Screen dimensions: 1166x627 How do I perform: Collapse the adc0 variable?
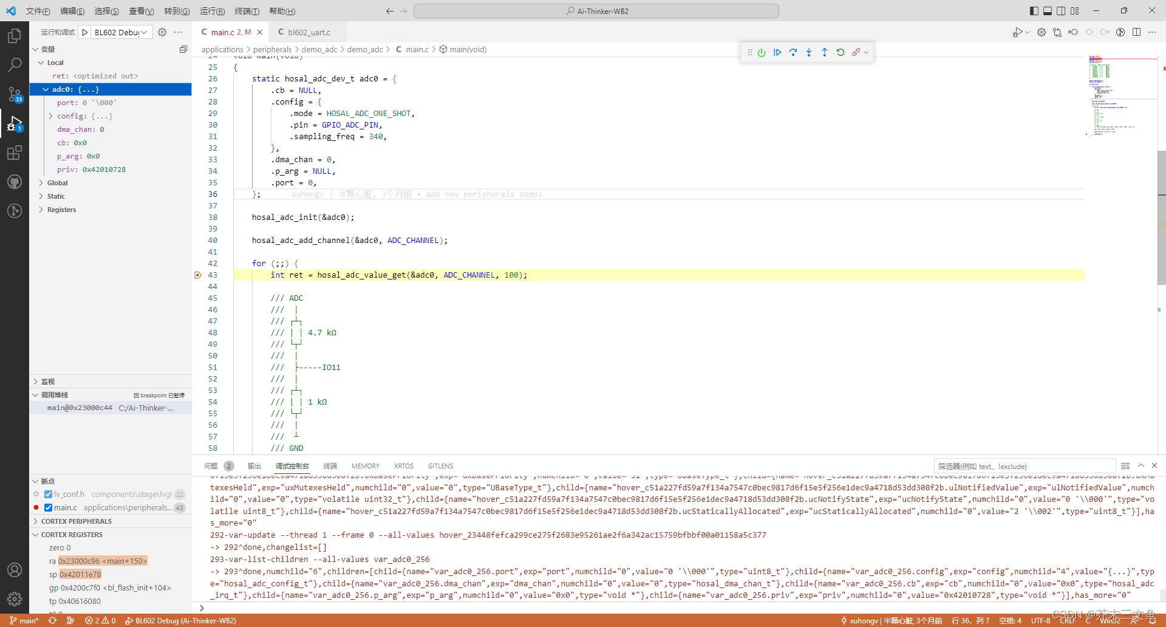click(x=46, y=89)
